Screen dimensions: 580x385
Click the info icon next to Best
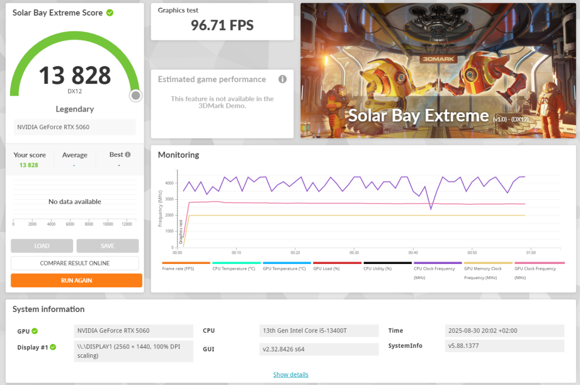tap(128, 155)
